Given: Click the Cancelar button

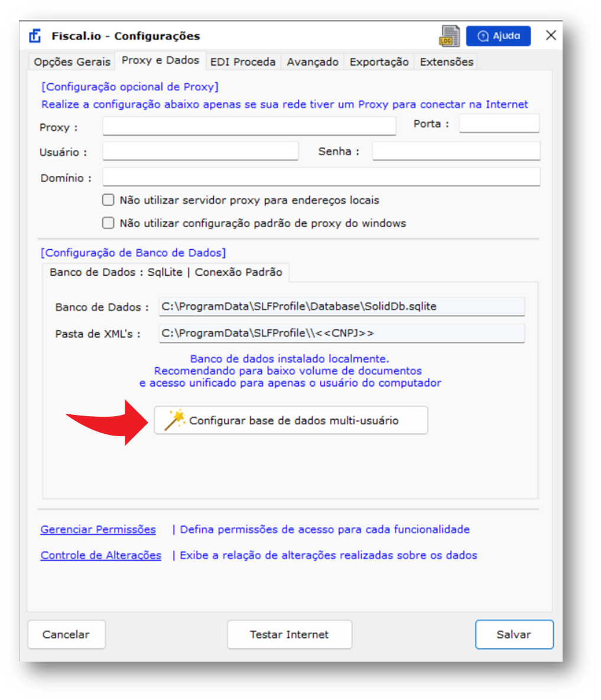Looking at the screenshot, I should 67,634.
